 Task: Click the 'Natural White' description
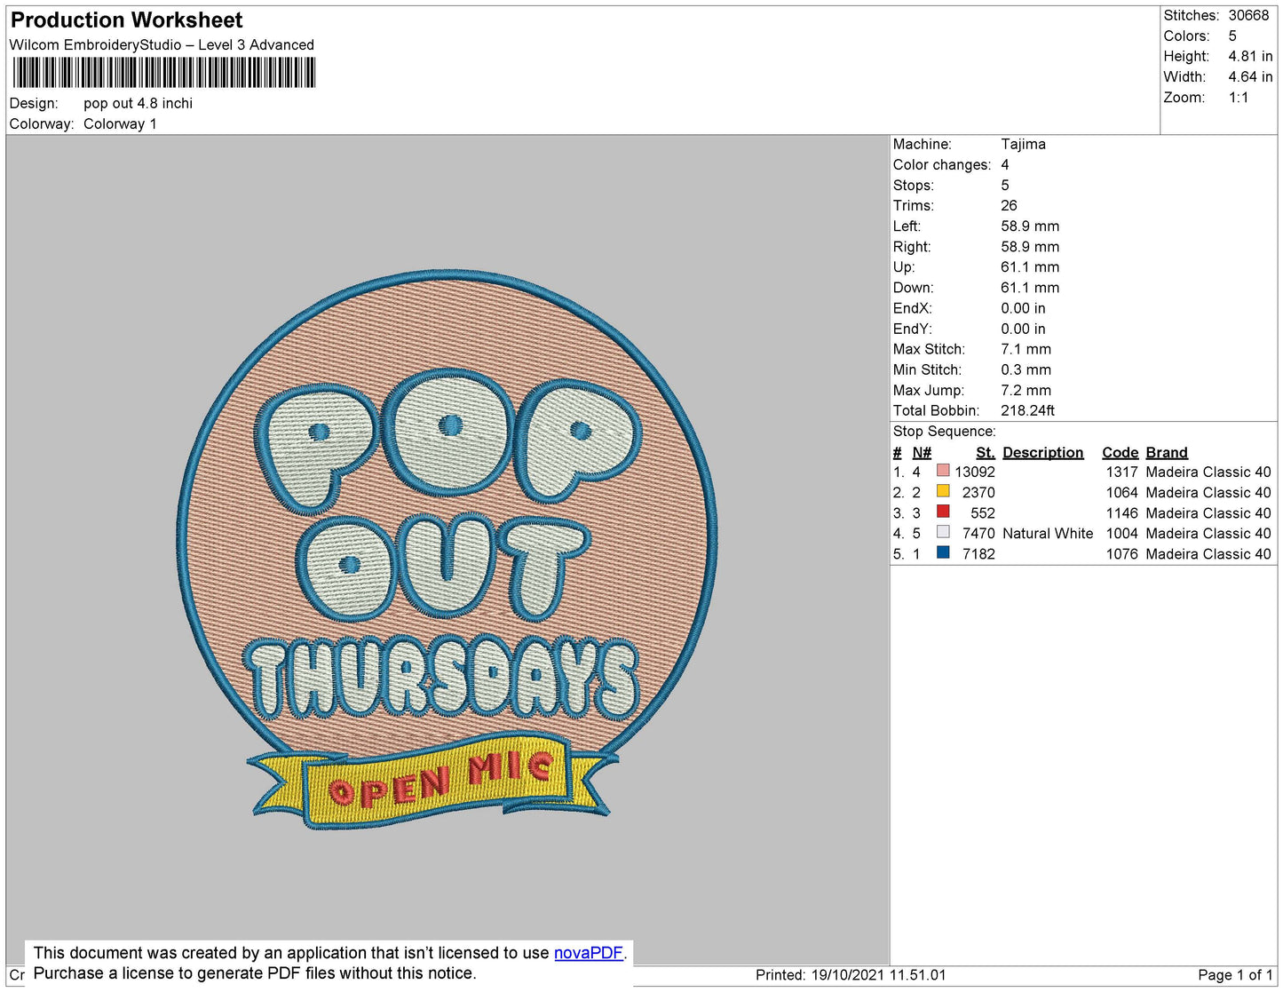click(1048, 533)
